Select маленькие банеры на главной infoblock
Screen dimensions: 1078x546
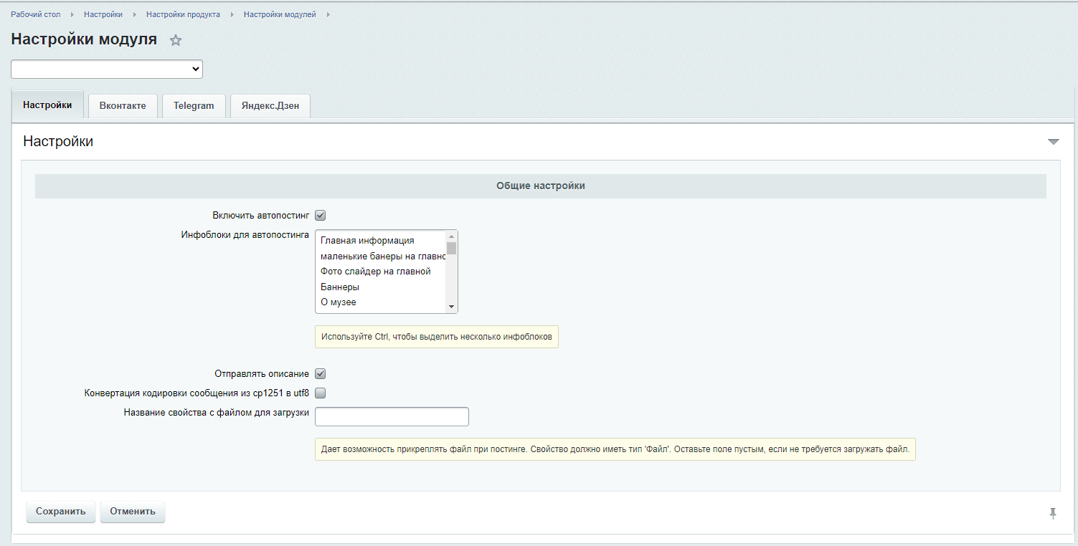point(381,256)
